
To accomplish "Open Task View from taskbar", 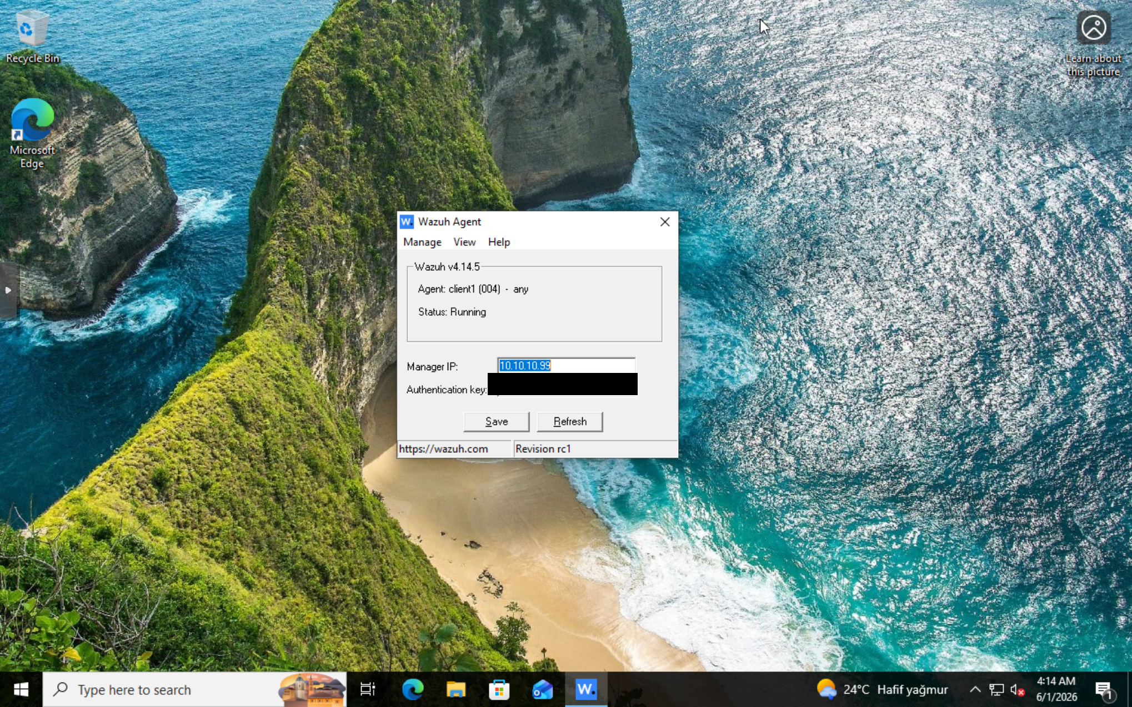I will [368, 690].
